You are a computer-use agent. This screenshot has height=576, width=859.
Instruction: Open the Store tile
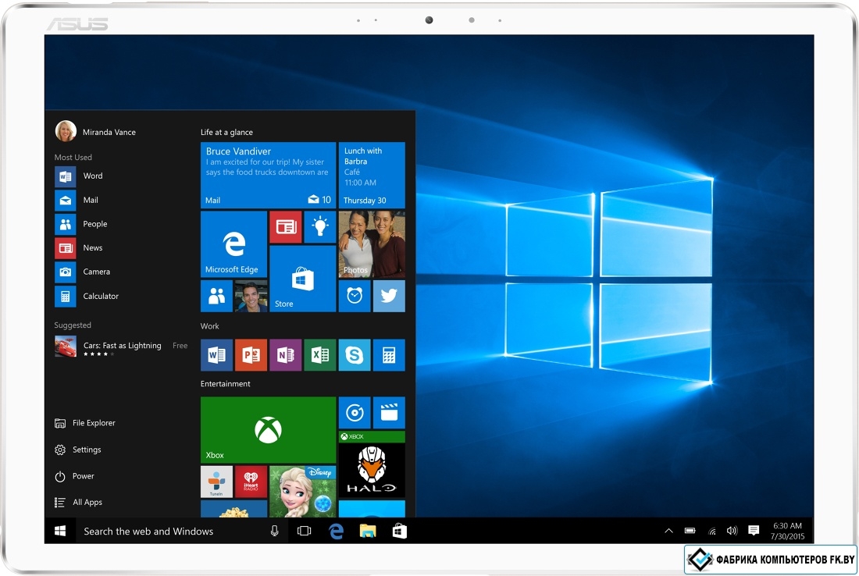point(302,279)
